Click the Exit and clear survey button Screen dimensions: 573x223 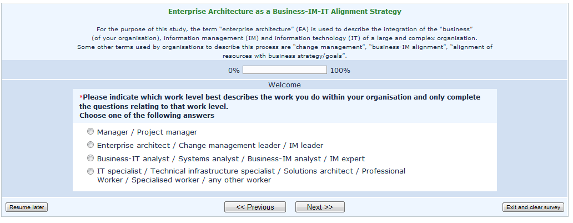tap(533, 207)
